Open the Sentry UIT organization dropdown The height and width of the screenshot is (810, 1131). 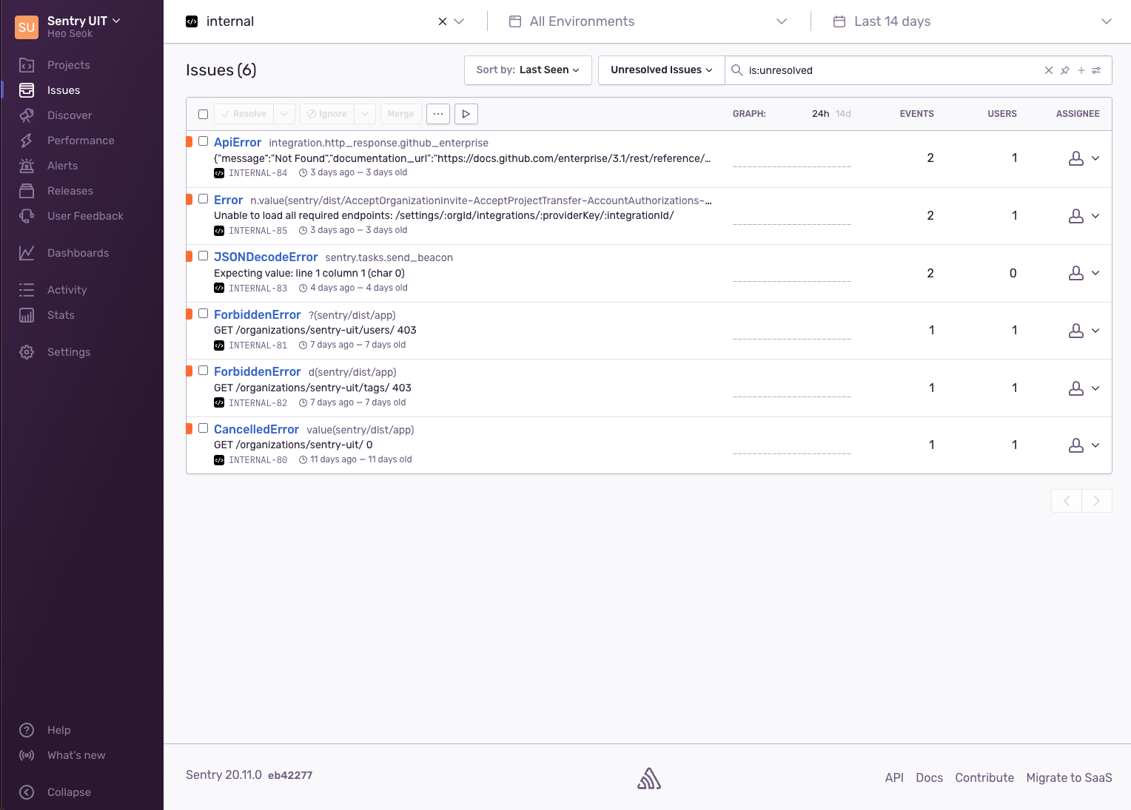click(x=84, y=21)
